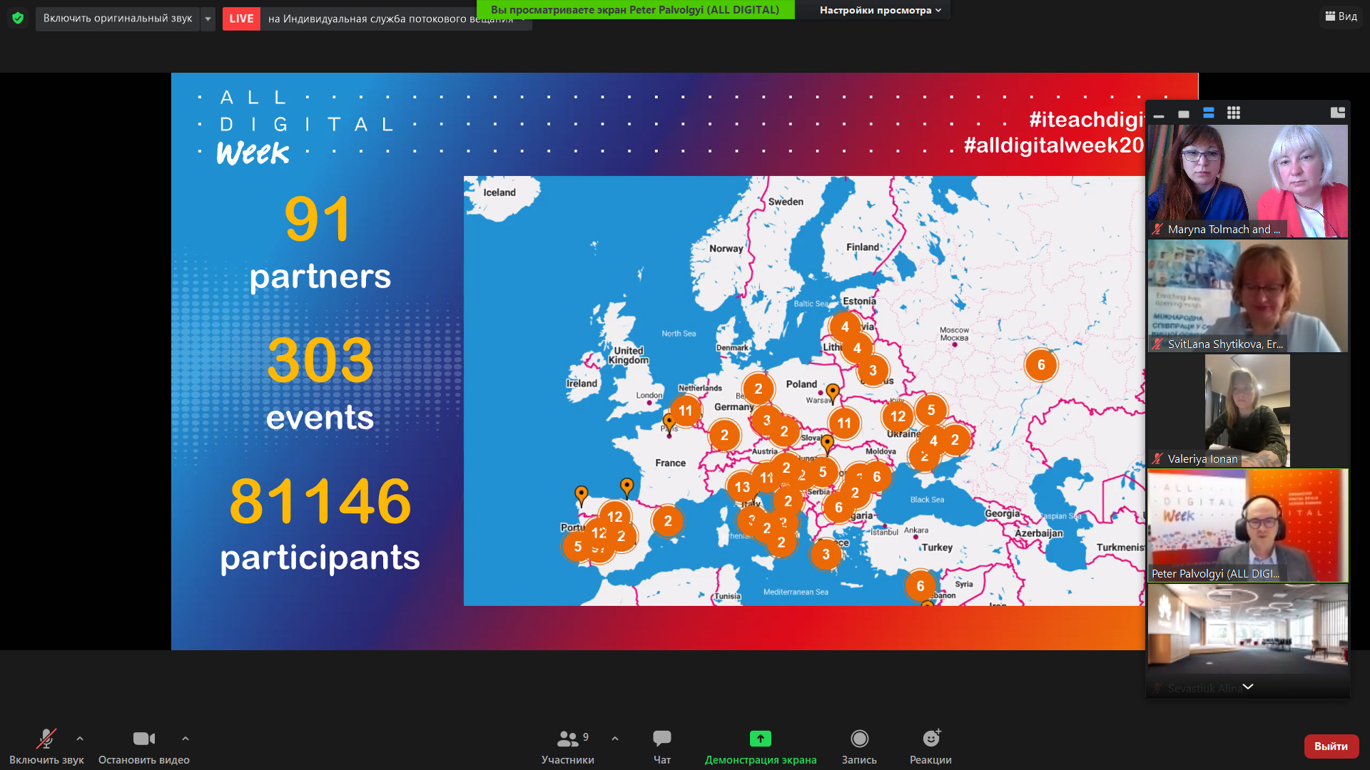1370x770 pixels.
Task: Collapse video panel to minimized strip
Action: click(x=1159, y=114)
